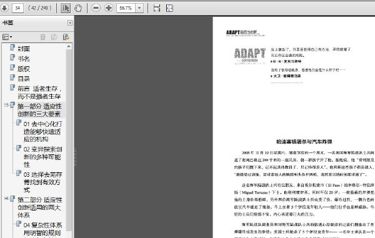Open the 前言 适者生存 bookmark
Viewport: 375px width, 238px height.
coord(39,92)
